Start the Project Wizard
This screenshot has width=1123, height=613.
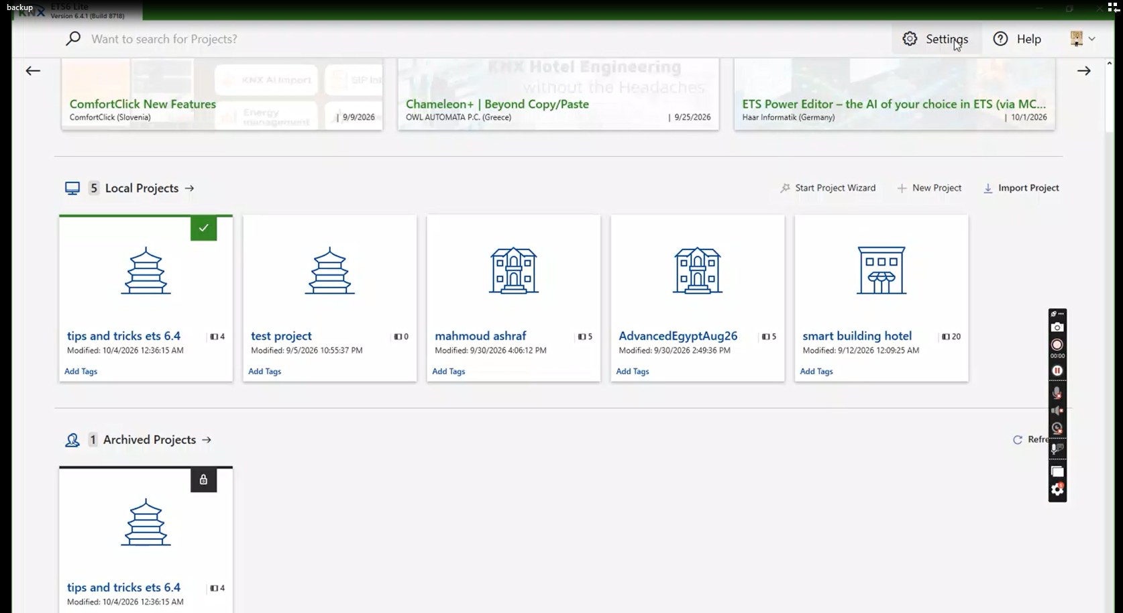click(x=828, y=188)
